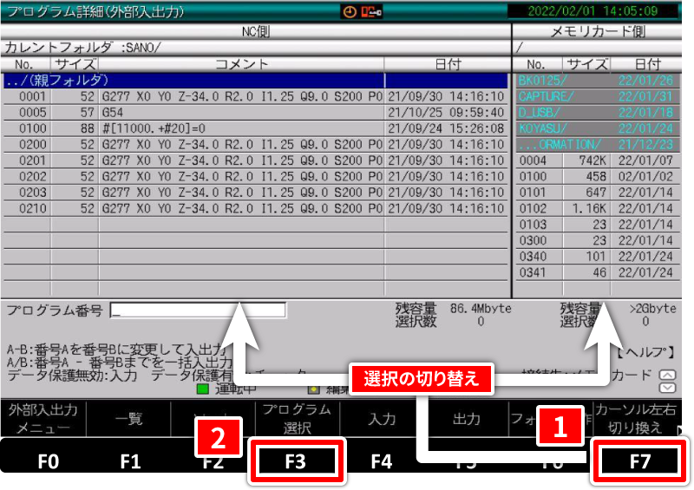Select NC program 0201 row
The width and height of the screenshot is (694, 490).
[255, 160]
